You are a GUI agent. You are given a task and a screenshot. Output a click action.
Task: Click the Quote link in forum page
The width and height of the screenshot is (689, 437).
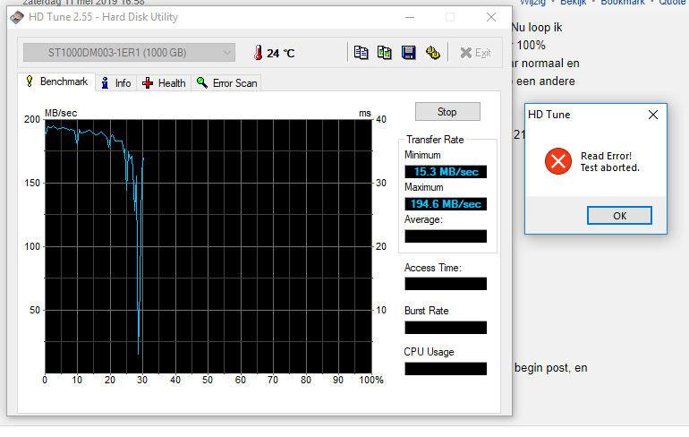[673, 2]
